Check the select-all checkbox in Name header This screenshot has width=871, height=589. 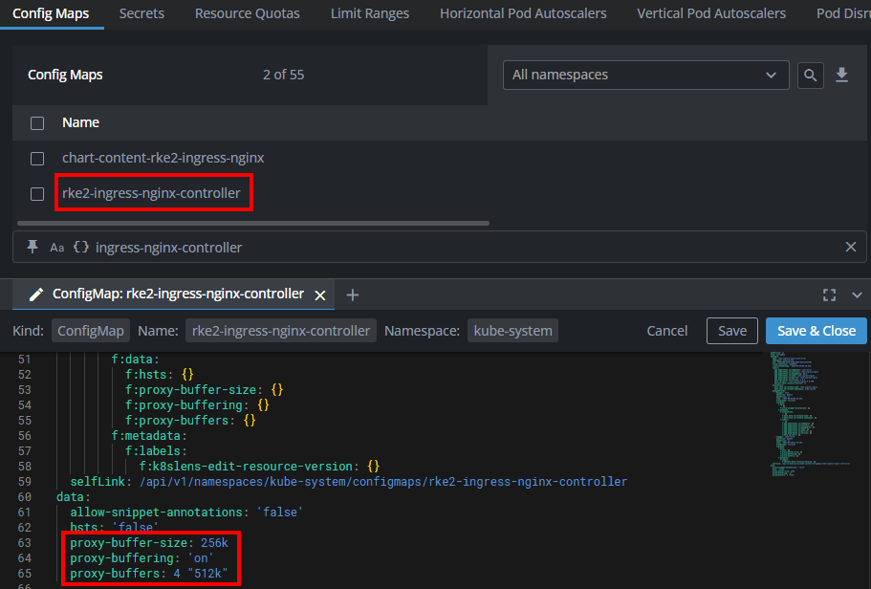pos(37,123)
